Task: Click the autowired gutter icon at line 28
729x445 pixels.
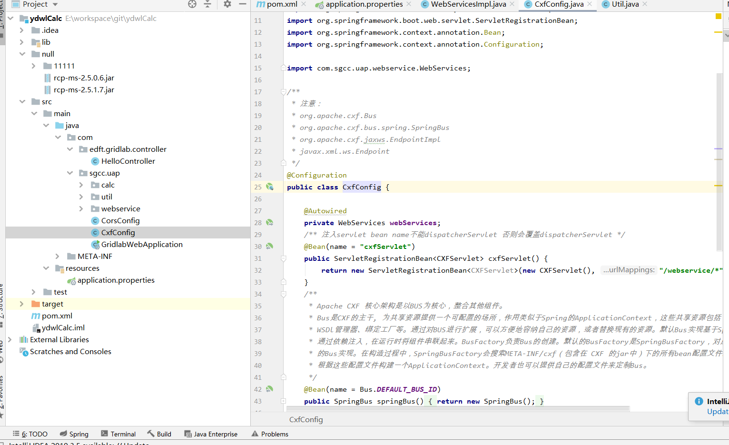Action: [270, 223]
